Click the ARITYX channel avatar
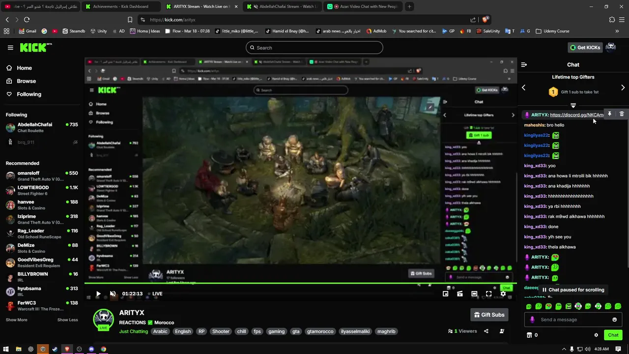The image size is (629, 354). [104, 320]
